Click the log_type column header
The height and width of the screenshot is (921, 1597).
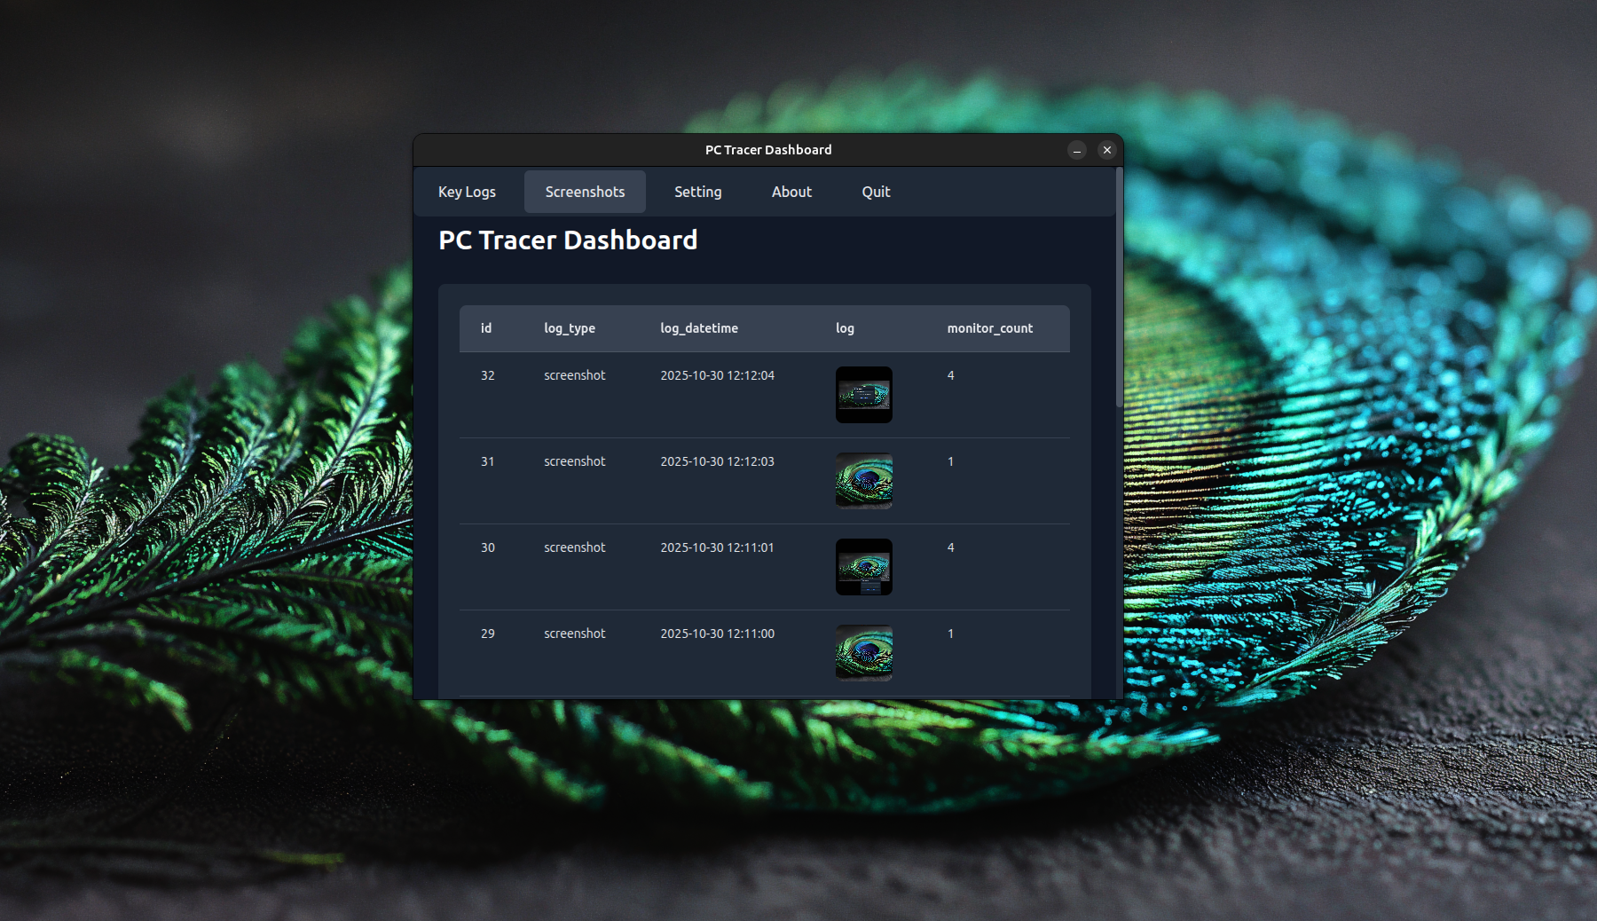570,328
